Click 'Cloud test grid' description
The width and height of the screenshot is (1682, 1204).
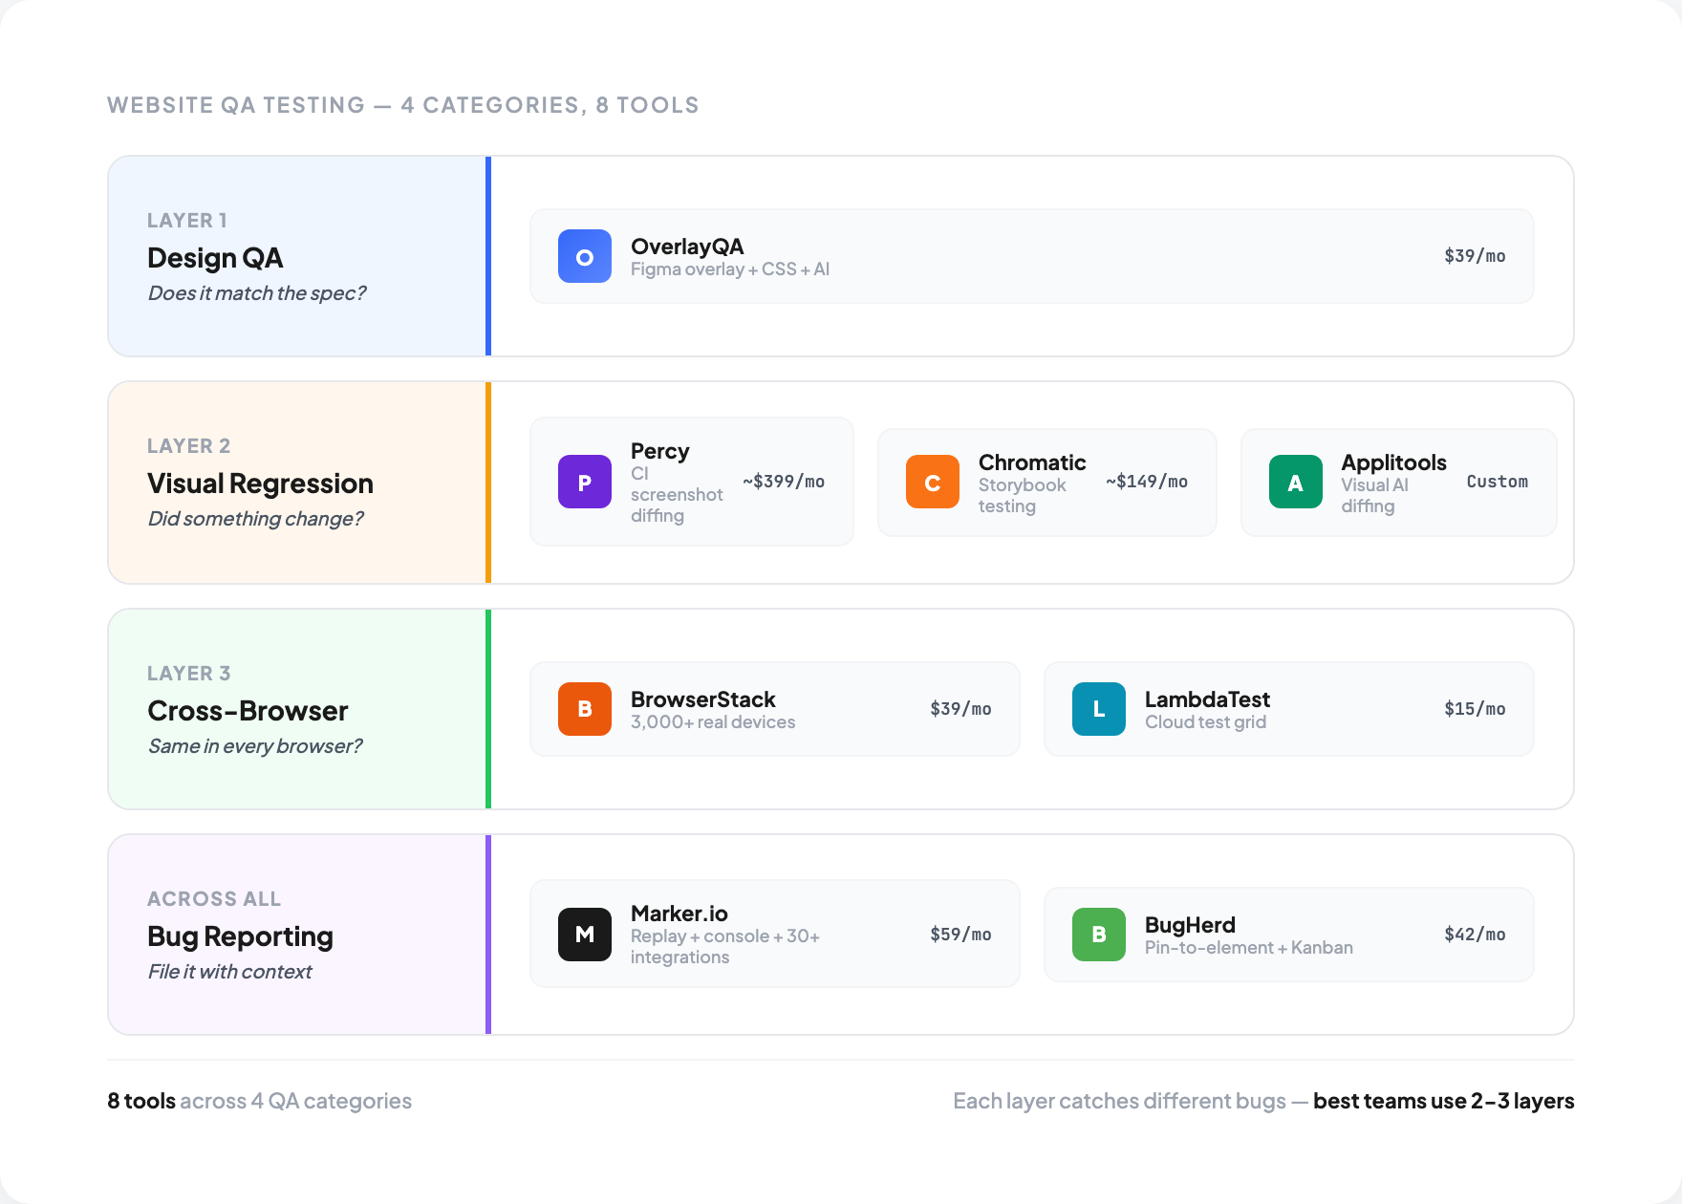[1206, 722]
